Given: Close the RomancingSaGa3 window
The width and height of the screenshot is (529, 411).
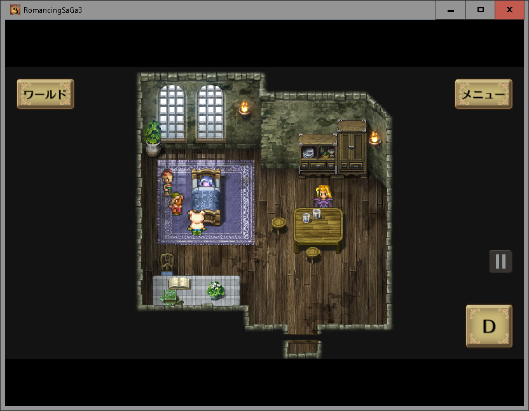Looking at the screenshot, I should coord(509,10).
